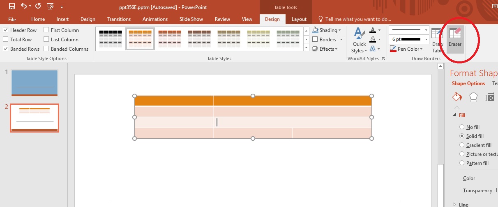Click the top middle table resize handle

point(253,96)
